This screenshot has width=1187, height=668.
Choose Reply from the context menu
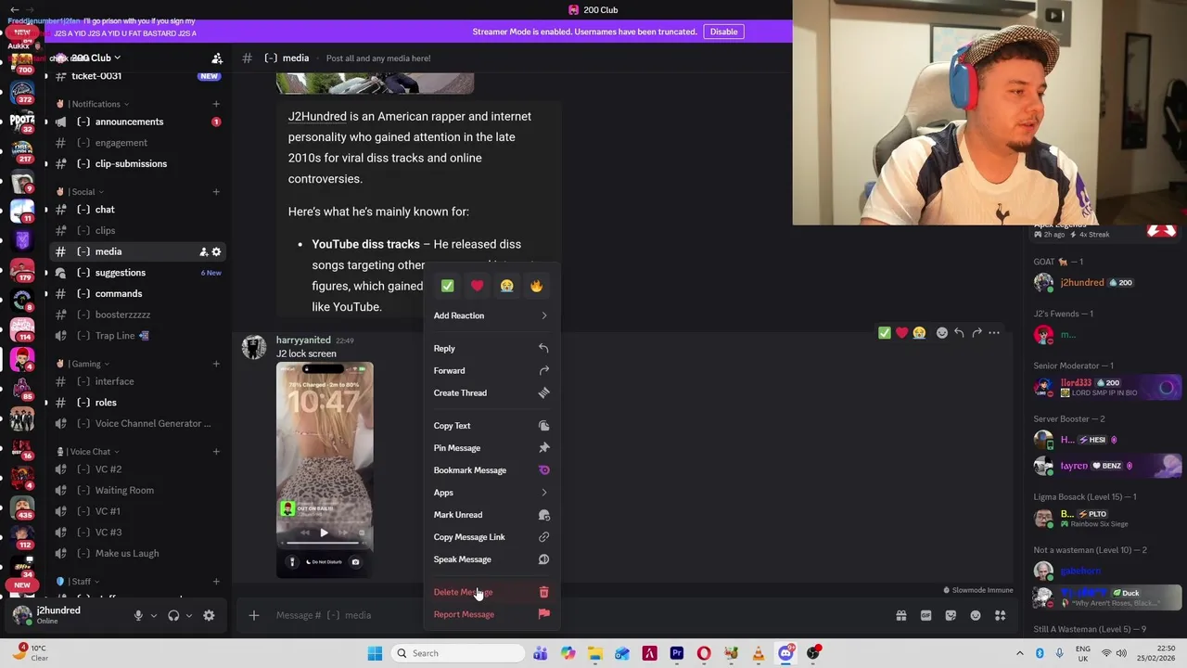(491, 348)
